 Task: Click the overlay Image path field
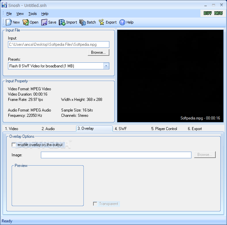point(116,155)
